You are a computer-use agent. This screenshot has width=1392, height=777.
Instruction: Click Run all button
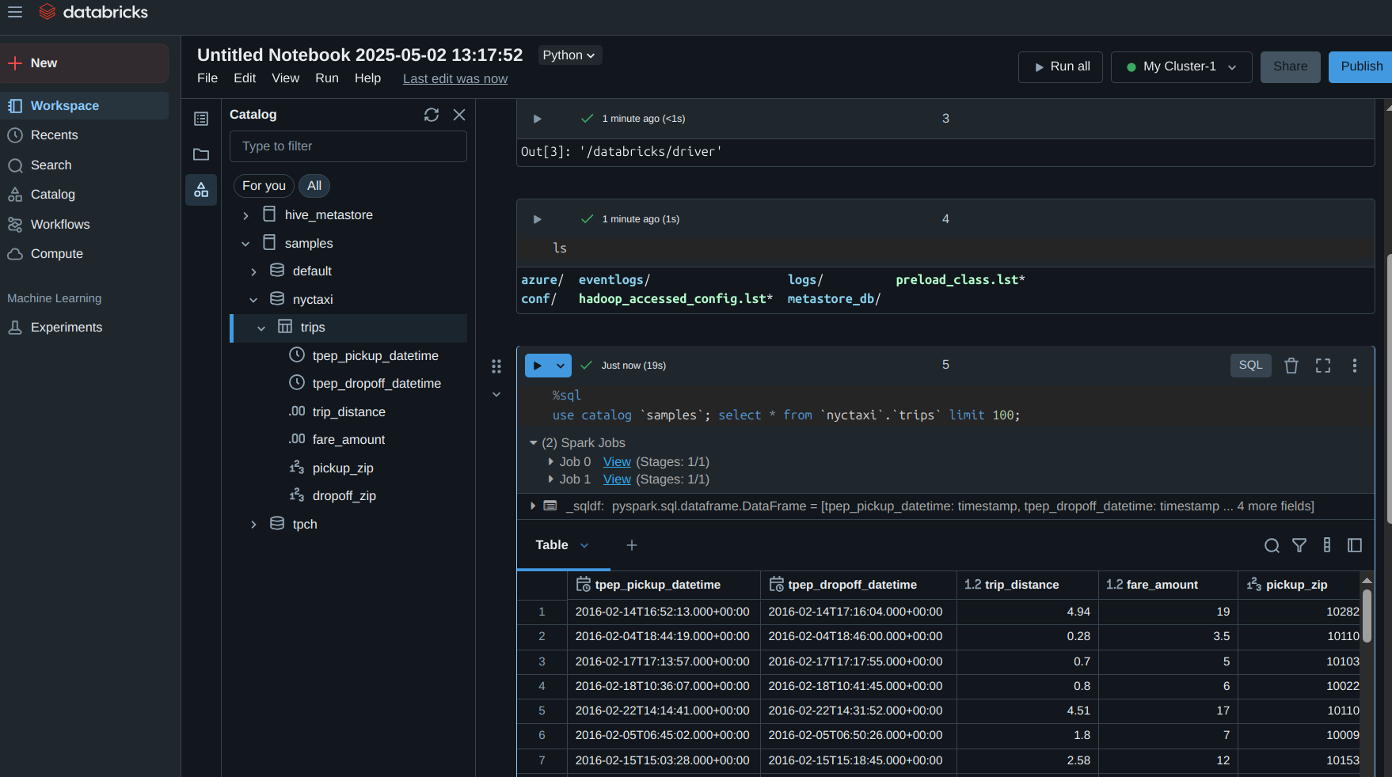coord(1060,67)
